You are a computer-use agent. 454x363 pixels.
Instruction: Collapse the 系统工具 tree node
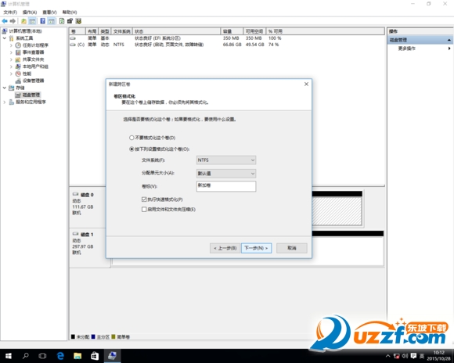[5, 38]
